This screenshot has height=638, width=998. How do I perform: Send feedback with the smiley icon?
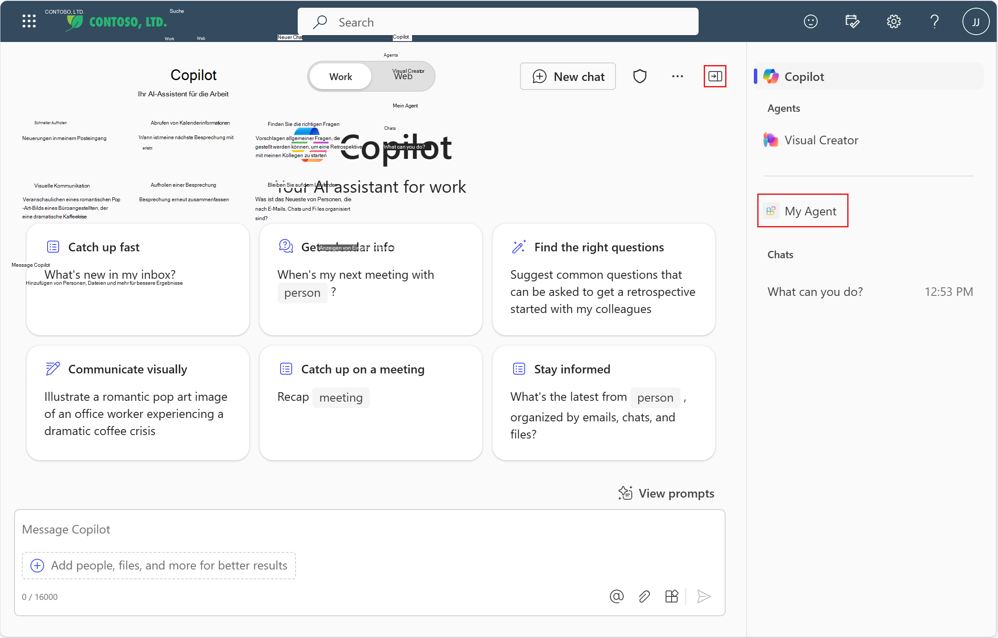(x=811, y=21)
